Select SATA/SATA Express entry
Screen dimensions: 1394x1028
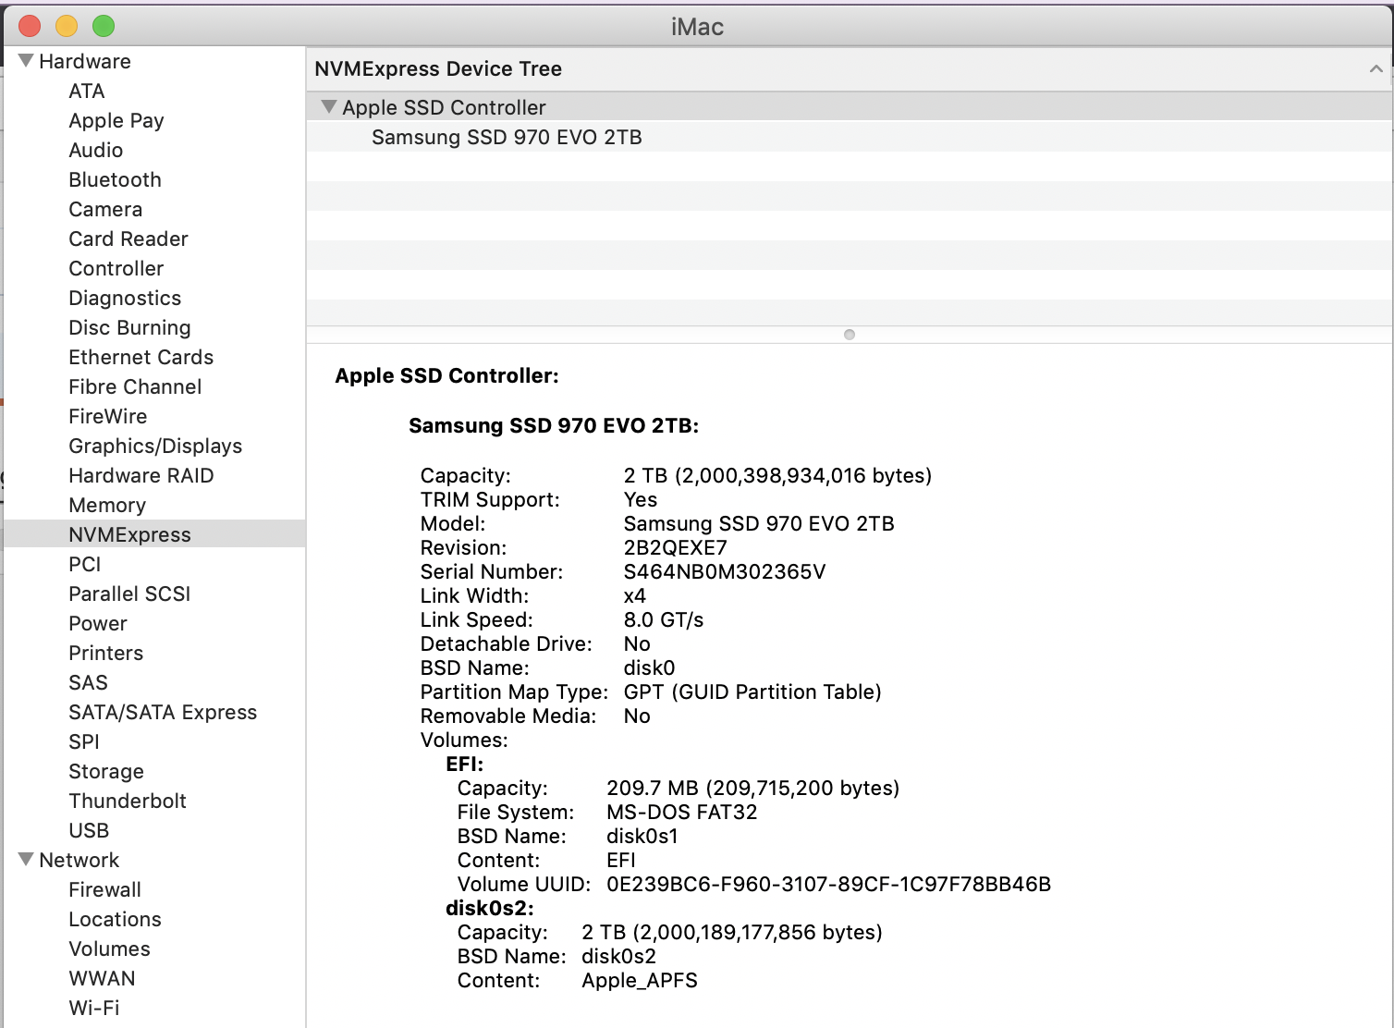click(x=163, y=712)
